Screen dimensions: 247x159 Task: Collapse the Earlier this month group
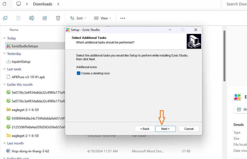5,84
